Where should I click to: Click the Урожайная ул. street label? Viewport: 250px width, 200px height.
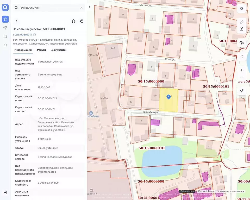pyautogui.click(x=150, y=112)
